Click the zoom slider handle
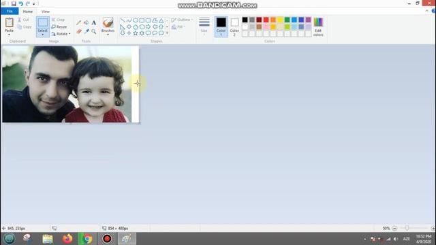This screenshot has height=245, width=436. point(407,228)
